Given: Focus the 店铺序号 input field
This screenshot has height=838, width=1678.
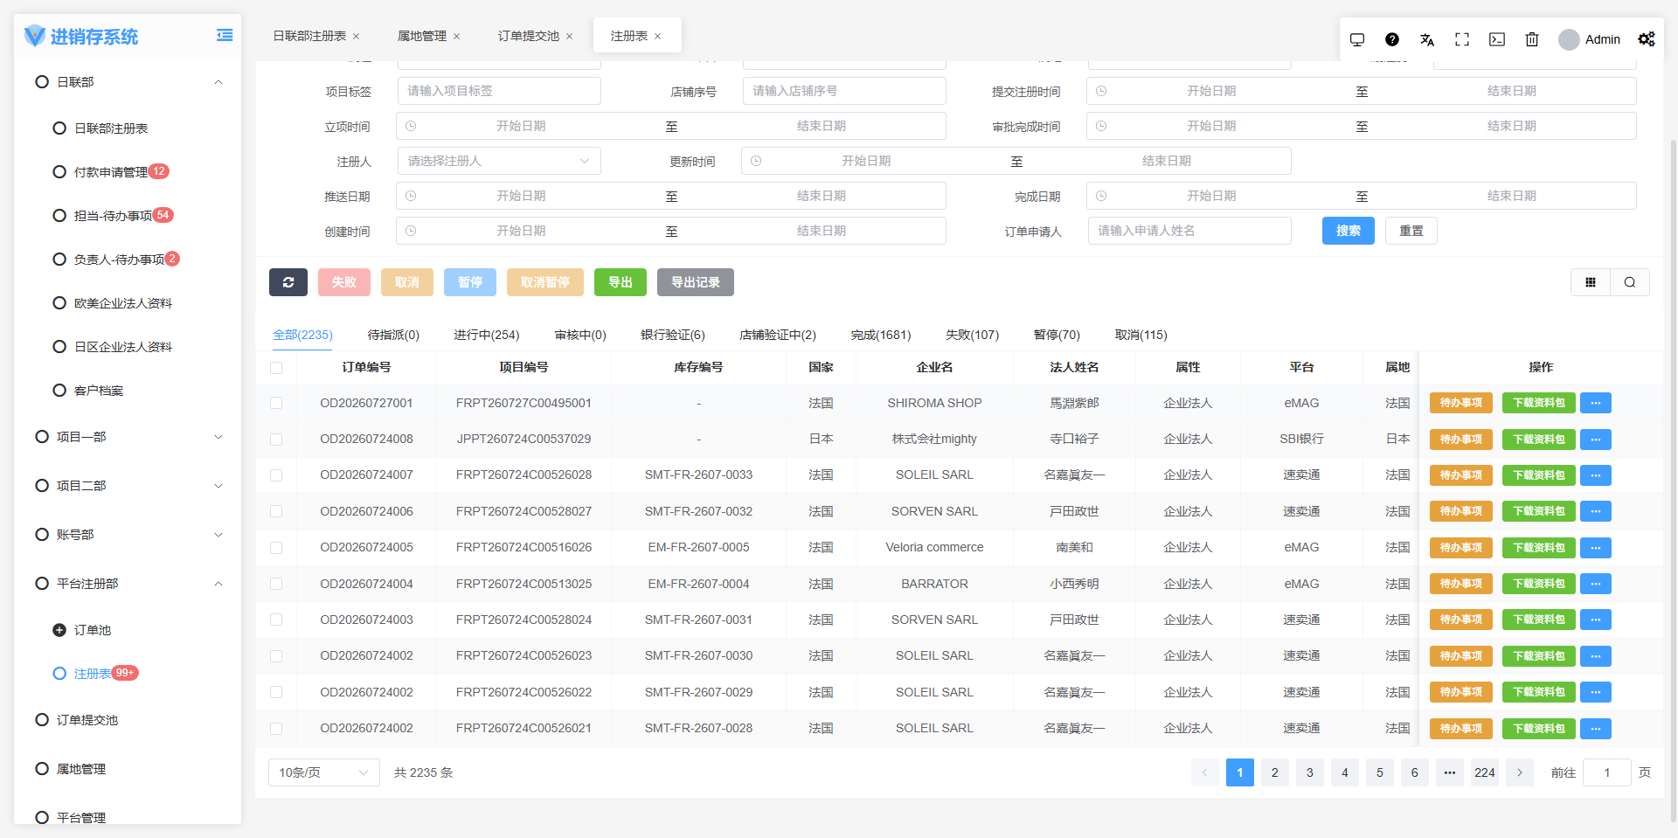Looking at the screenshot, I should [x=844, y=91].
